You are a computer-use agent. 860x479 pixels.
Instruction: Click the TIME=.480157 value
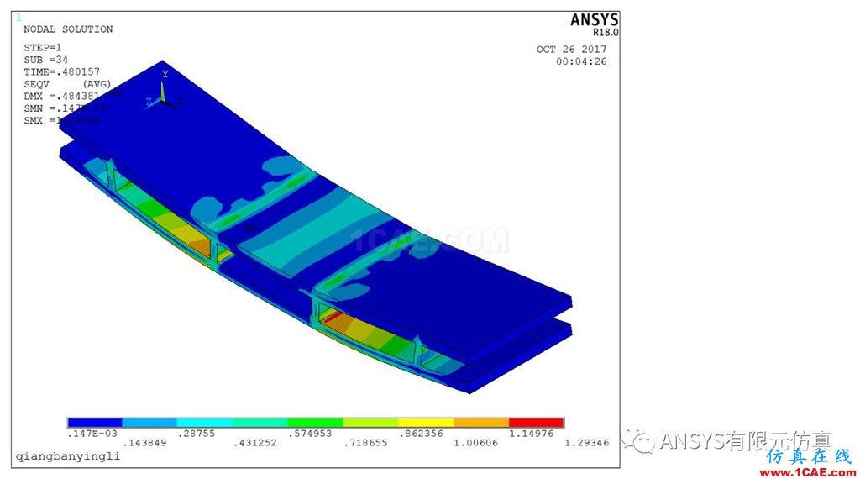point(61,72)
